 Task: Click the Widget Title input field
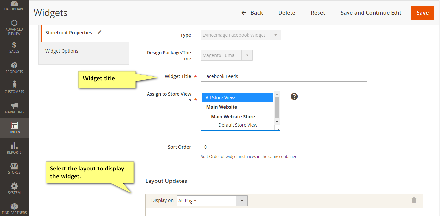tap(284, 76)
